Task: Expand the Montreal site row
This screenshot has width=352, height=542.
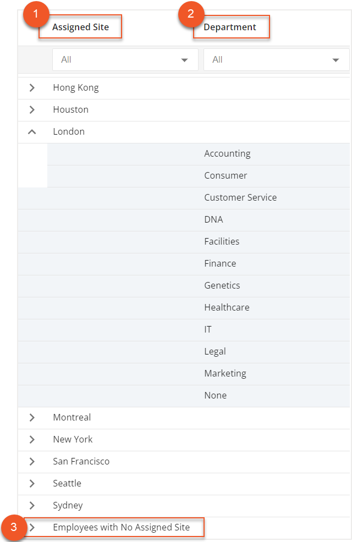Action: pyautogui.click(x=32, y=418)
